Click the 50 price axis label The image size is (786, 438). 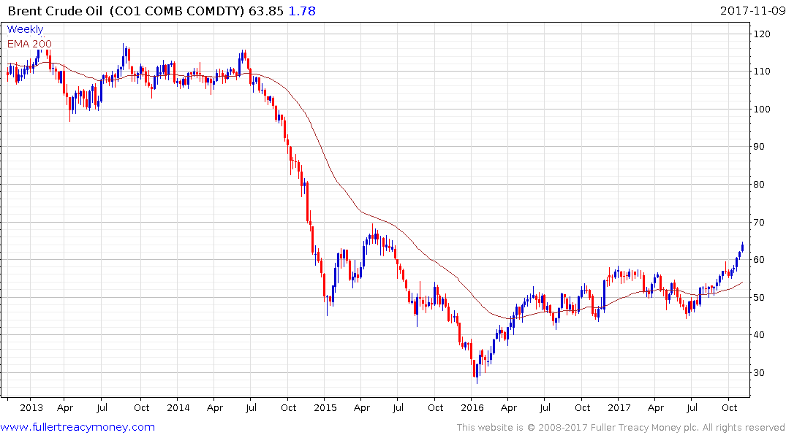[x=759, y=297]
